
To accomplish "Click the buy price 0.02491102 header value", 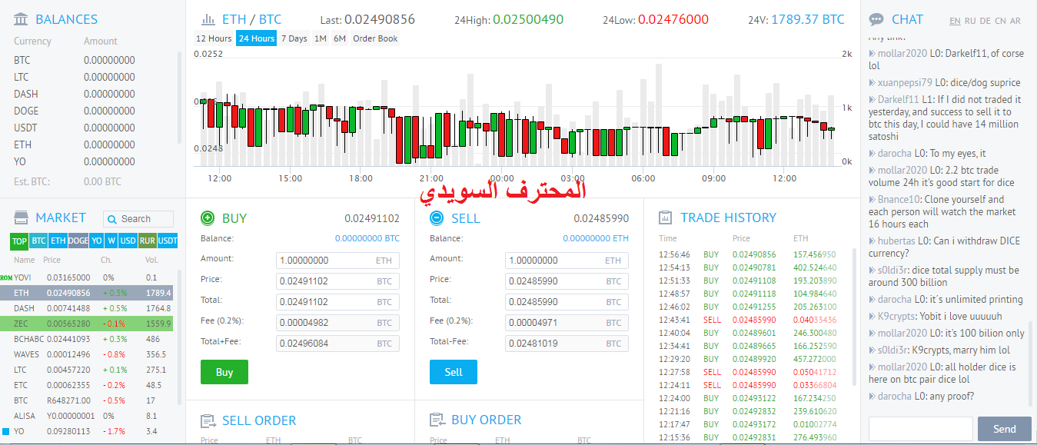I will (x=372, y=218).
